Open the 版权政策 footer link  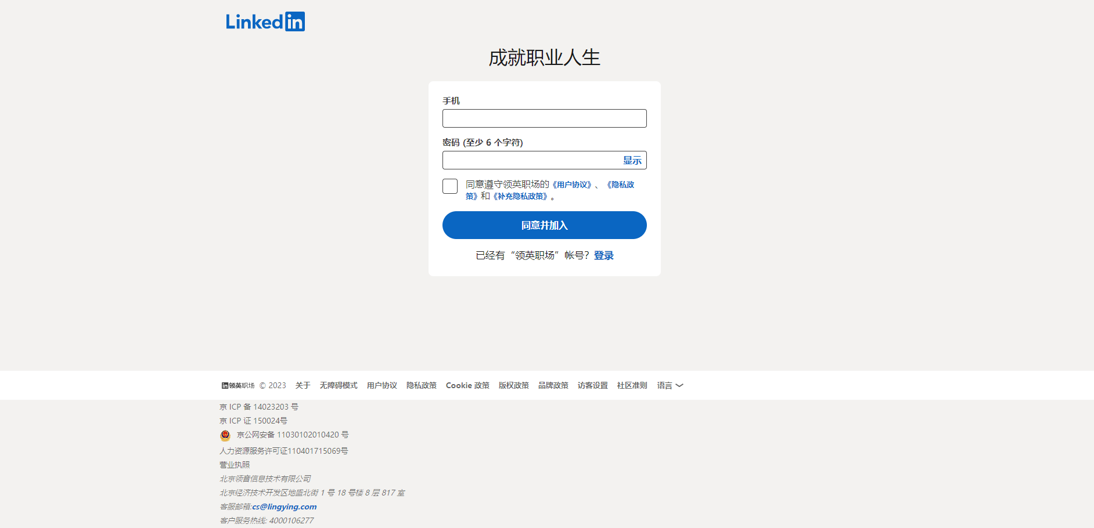click(x=513, y=385)
